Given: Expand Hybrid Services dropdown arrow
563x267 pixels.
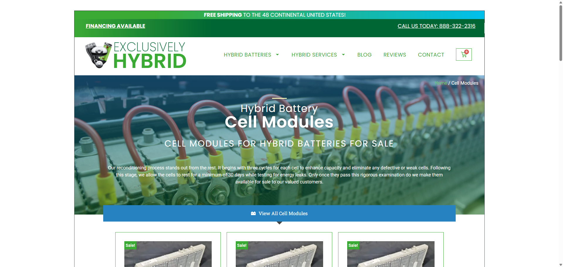Looking at the screenshot, I should (343, 55).
